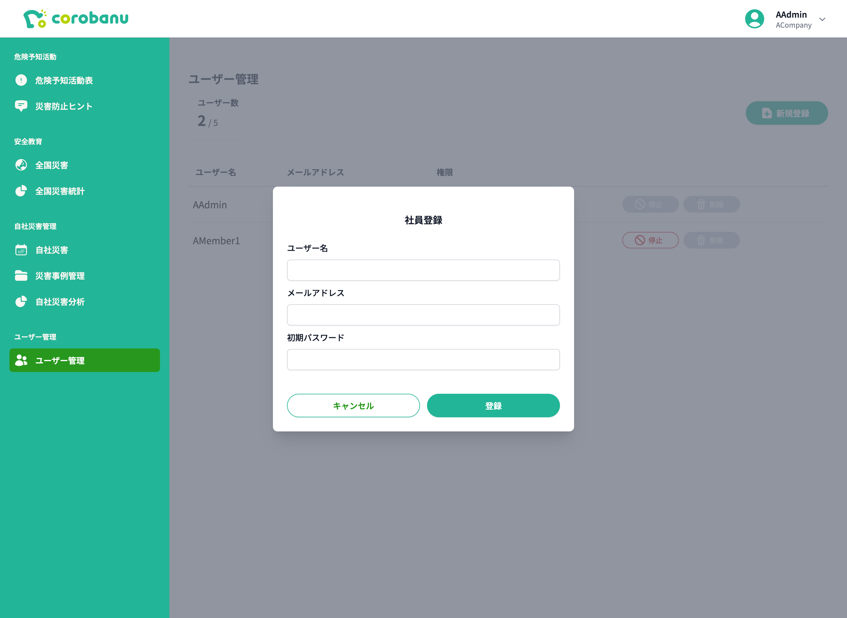Click the ユーザー数 count label

[x=218, y=103]
